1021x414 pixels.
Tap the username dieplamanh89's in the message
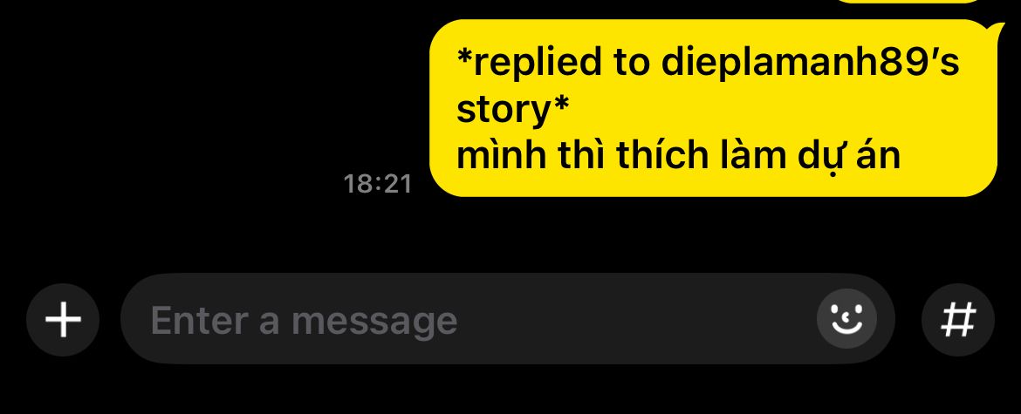click(810, 63)
